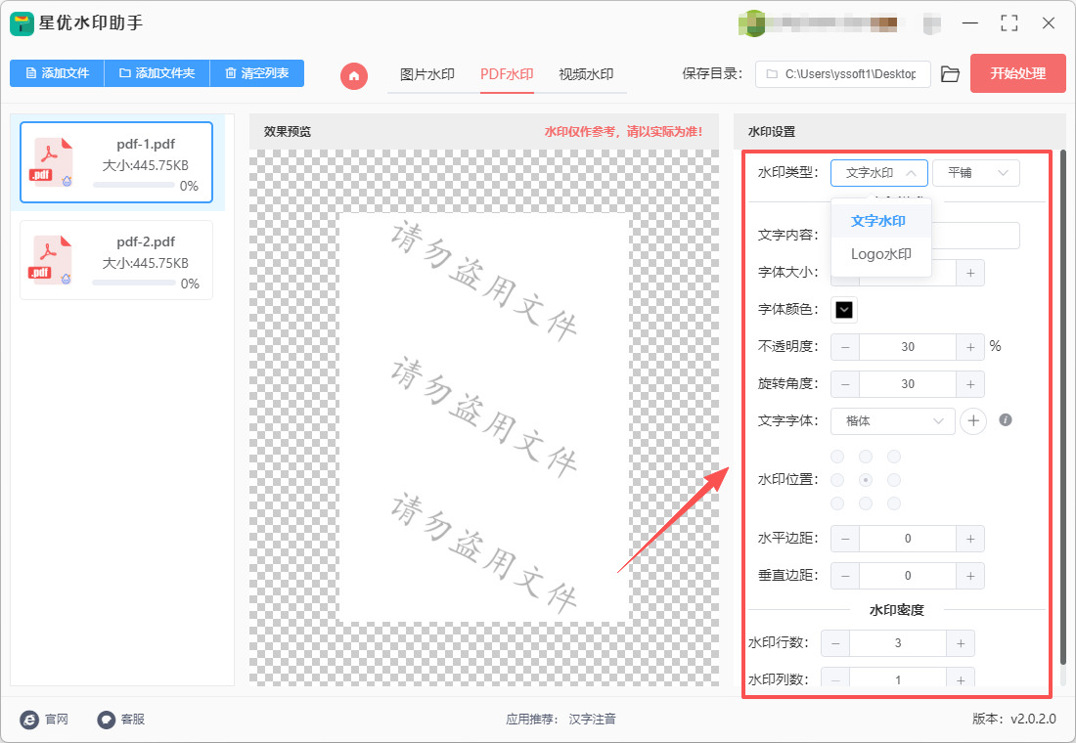Viewport: 1076px width, 743px height.
Task: Click the font info icon
Action: 1006,419
